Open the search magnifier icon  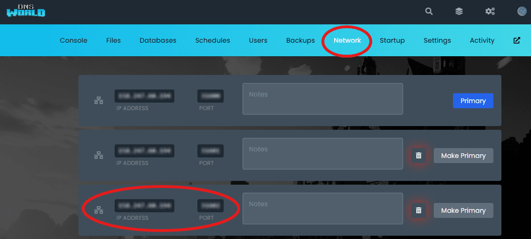coord(429,11)
